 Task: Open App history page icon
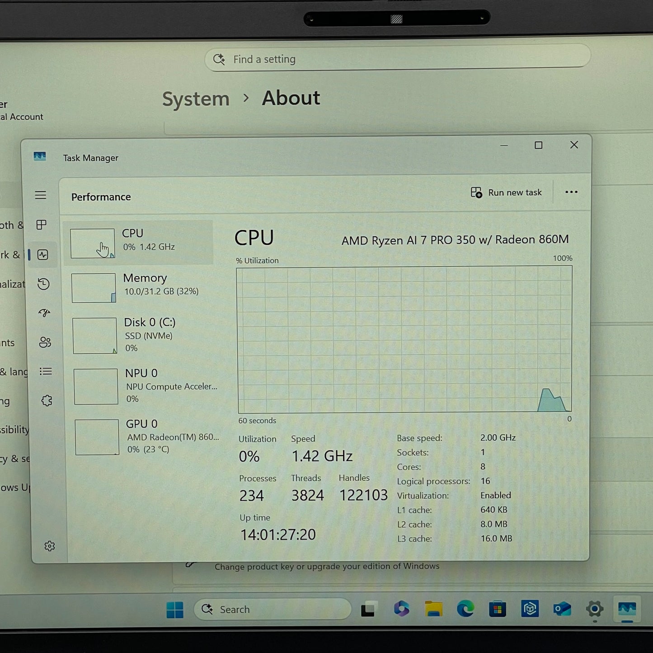[x=43, y=284]
